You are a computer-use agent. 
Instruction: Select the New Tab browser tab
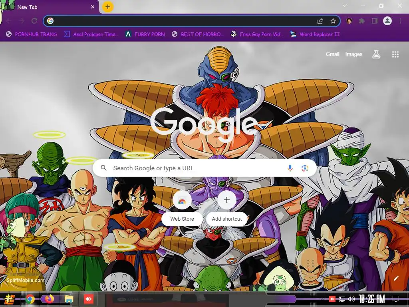[x=50, y=7]
